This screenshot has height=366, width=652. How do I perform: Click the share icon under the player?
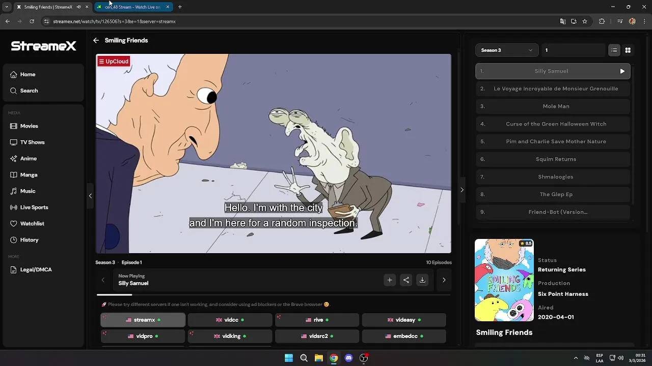point(406,280)
